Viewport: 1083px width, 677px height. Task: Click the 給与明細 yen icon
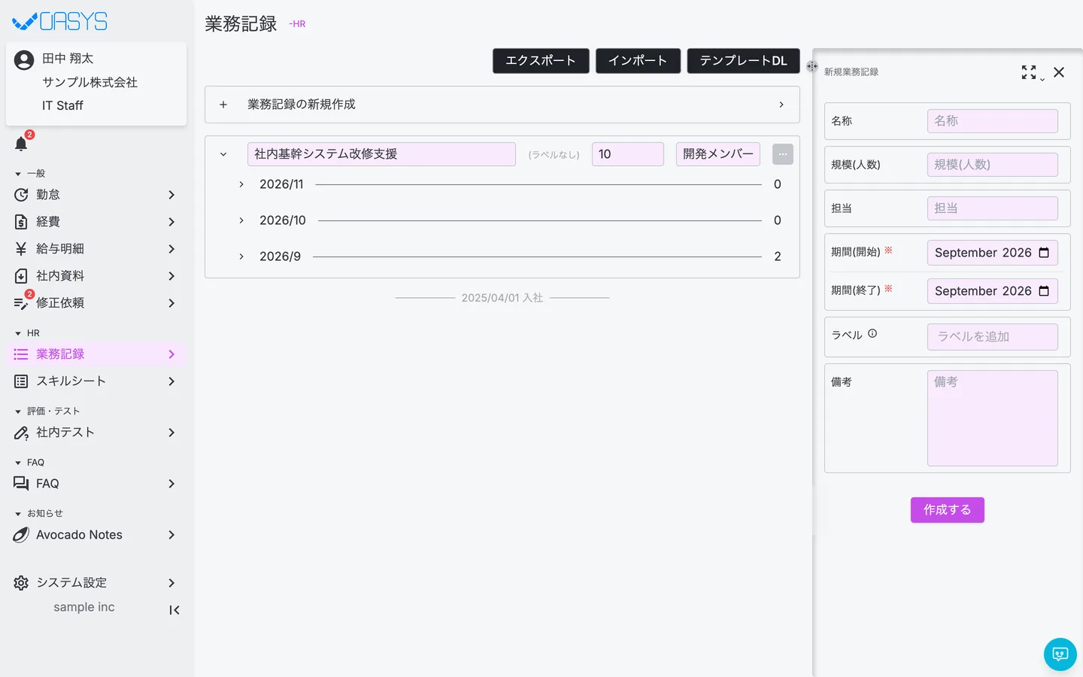pos(21,249)
